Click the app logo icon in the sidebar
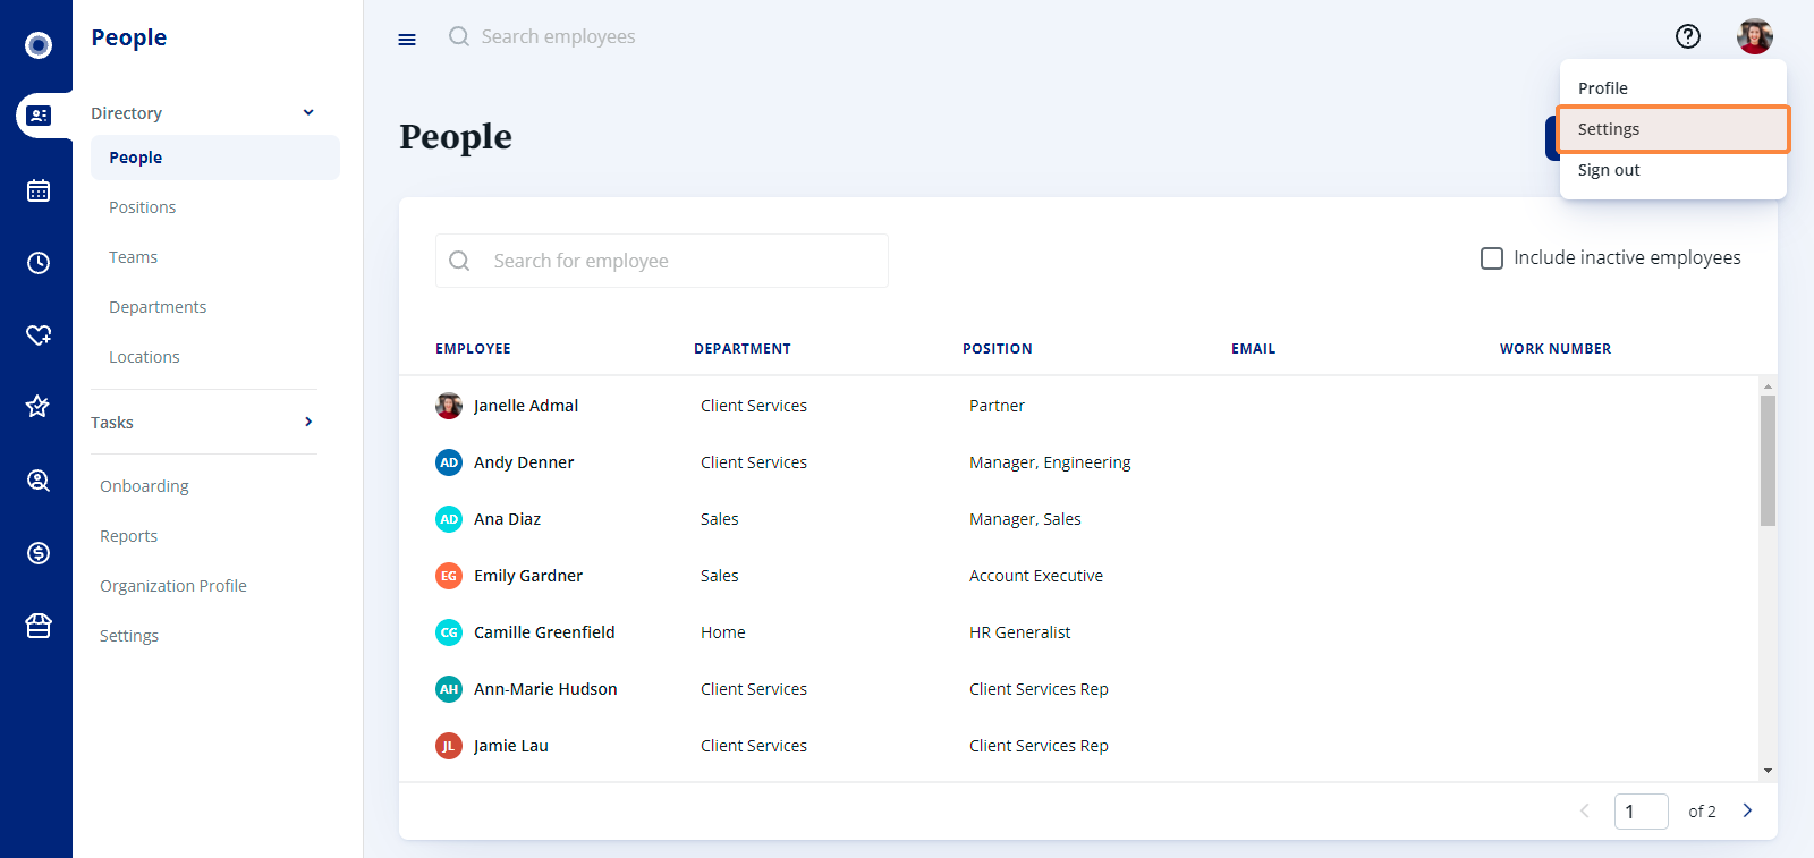Image resolution: width=1814 pixels, height=858 pixels. coord(38,45)
